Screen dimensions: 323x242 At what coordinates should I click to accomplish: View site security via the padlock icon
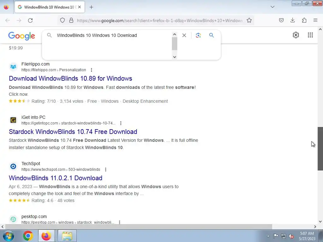point(71,20)
